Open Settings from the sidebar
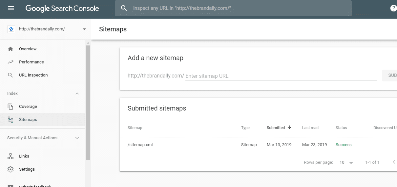 [x=27, y=169]
